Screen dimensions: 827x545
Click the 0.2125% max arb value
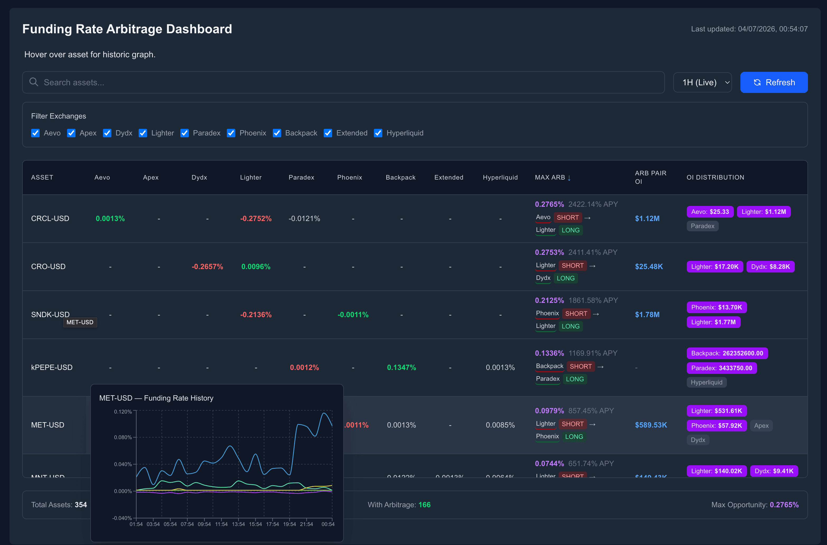tap(549, 300)
